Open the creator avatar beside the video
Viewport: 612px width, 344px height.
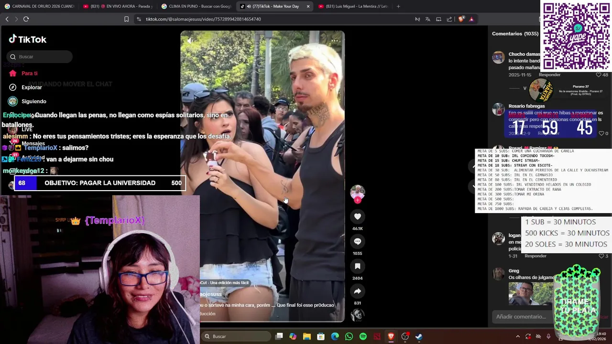(x=357, y=192)
